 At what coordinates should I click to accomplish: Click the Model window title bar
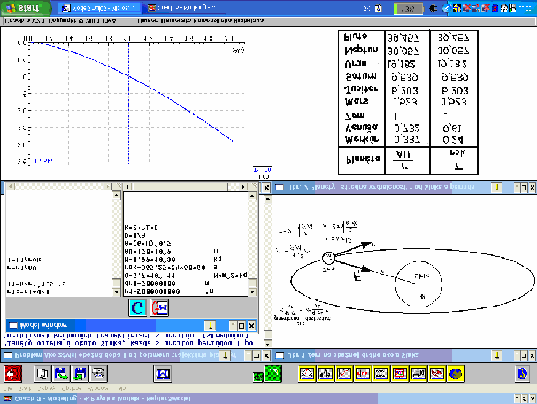tap(132, 325)
